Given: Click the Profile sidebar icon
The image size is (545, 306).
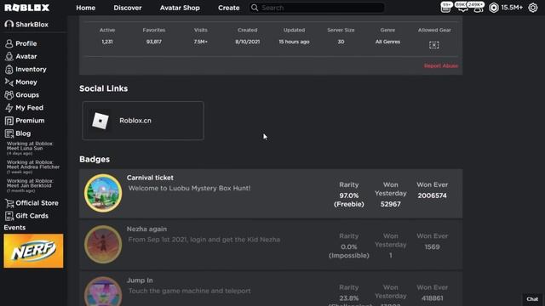Looking at the screenshot, I should [x=9, y=43].
